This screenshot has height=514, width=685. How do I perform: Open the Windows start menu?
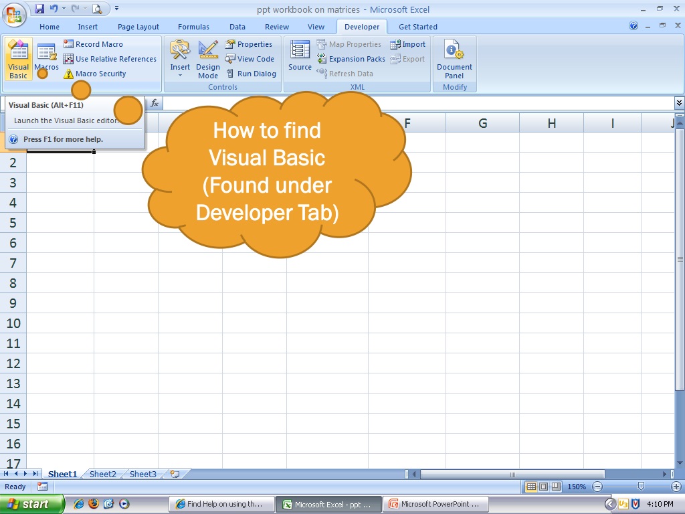[32, 504]
